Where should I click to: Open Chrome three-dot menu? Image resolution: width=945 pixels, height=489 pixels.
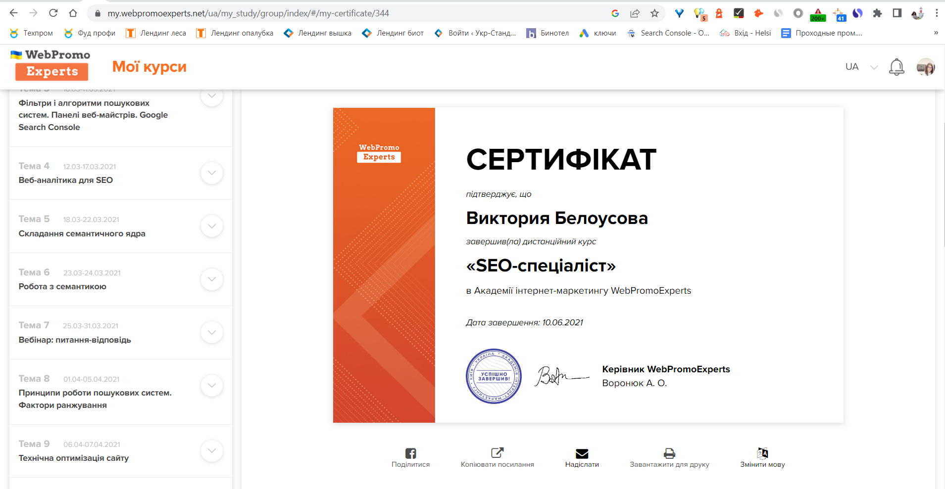point(937,13)
